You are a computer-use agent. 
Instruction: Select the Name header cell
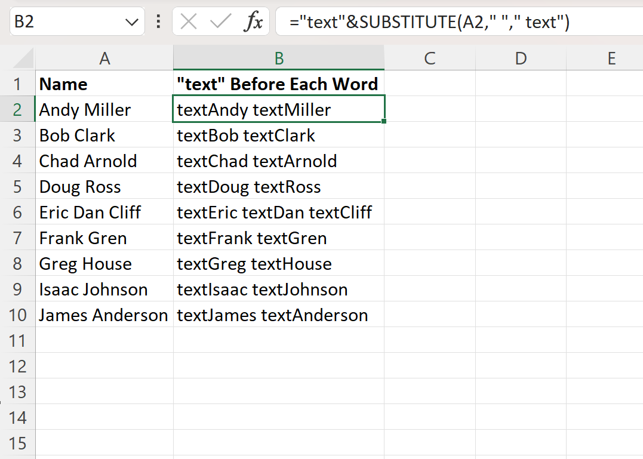coord(104,84)
